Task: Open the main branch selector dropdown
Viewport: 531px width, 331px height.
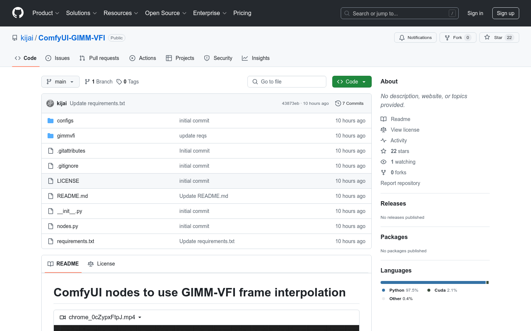Action: (60, 82)
